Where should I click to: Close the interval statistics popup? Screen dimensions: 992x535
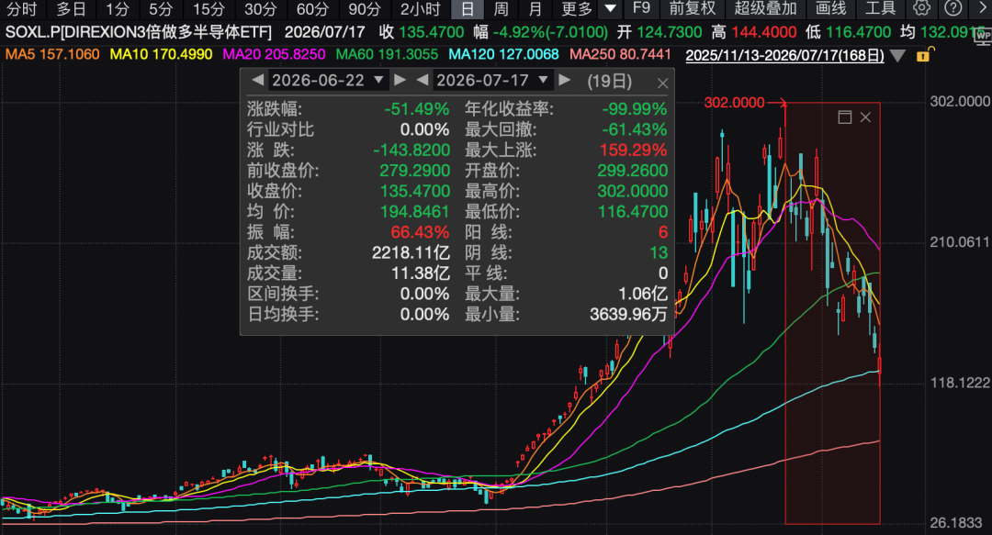click(x=662, y=83)
